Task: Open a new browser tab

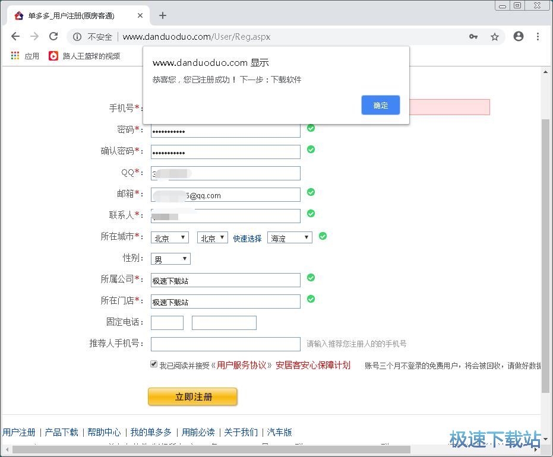Action: pos(162,15)
